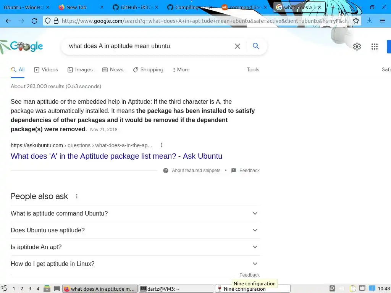Expand 'How do I get aptitude in Linux?'
Image resolution: width=391 pixels, height=293 pixels.
[x=135, y=264]
